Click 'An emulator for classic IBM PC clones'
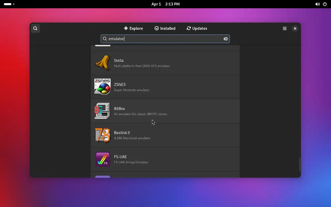Viewport: 331px width, 207px height. point(140,114)
